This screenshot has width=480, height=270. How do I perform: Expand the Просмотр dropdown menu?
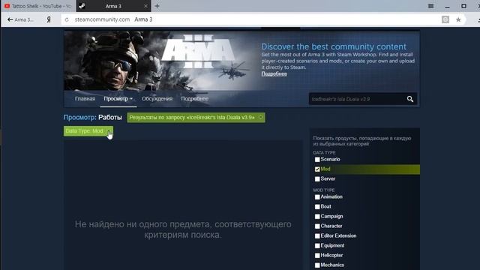(x=118, y=98)
